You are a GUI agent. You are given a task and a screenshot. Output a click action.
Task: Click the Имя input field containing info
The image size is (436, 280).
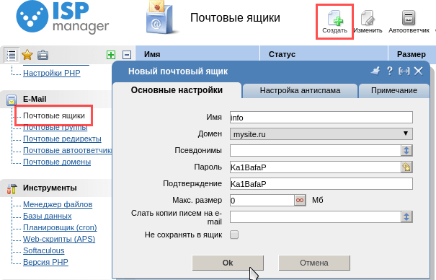[321, 118]
